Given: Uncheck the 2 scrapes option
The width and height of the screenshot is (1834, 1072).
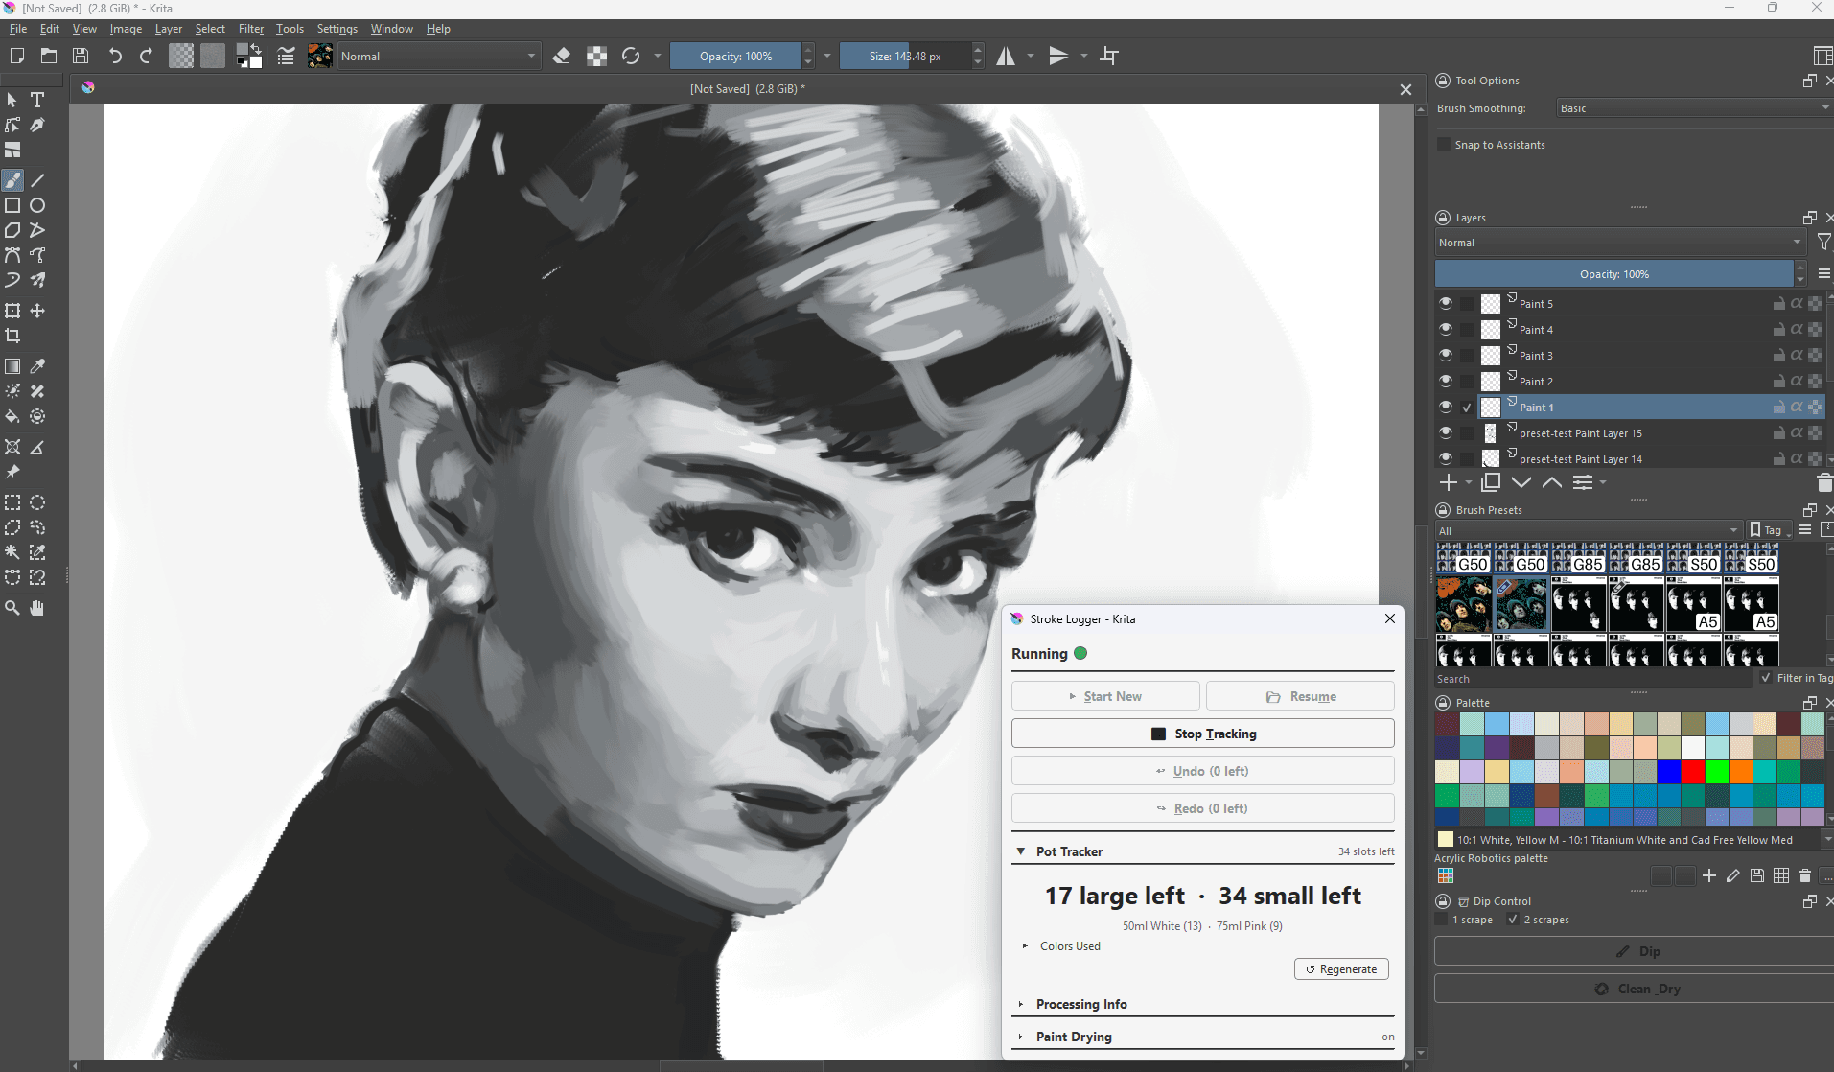Looking at the screenshot, I should coord(1513,920).
